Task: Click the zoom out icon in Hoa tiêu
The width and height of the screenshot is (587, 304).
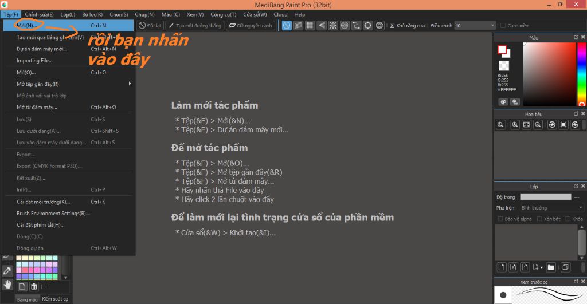Action: pos(538,124)
